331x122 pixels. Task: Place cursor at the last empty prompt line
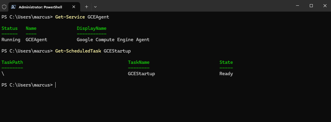(56, 85)
